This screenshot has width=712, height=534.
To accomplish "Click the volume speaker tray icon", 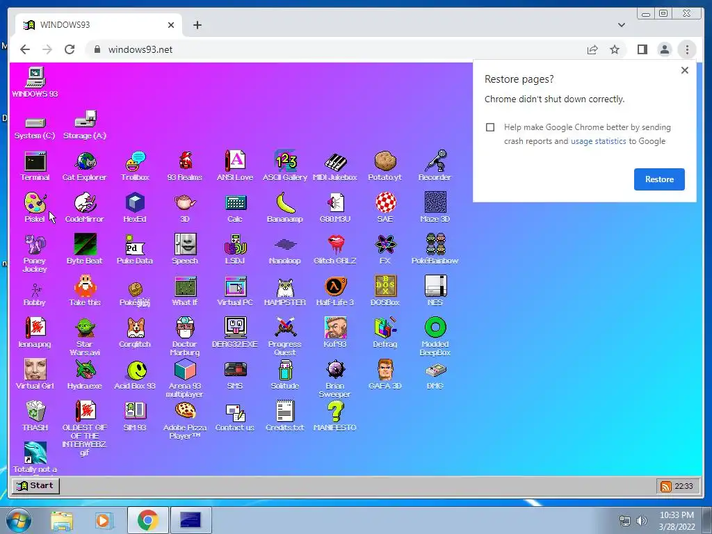I will click(642, 520).
